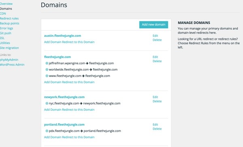Go to the CDN section

tap(3, 14)
